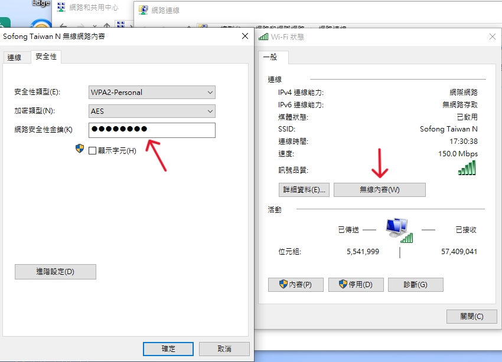Open the 安全性類型 WPA2-Personal dropdown

[x=152, y=93]
